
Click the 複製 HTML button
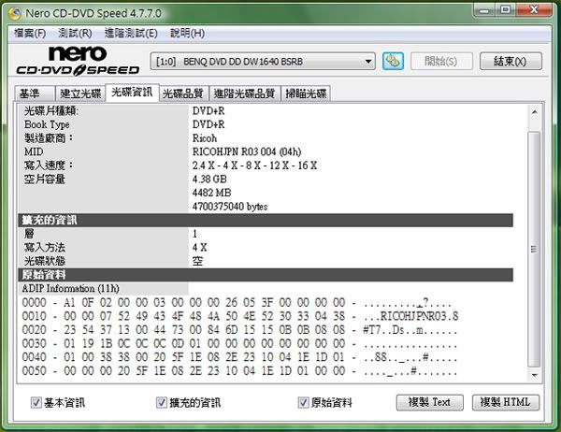(x=506, y=402)
